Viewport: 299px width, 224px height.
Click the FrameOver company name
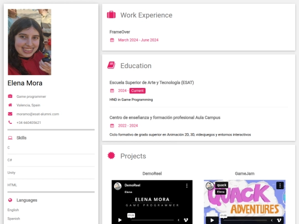tap(120, 32)
